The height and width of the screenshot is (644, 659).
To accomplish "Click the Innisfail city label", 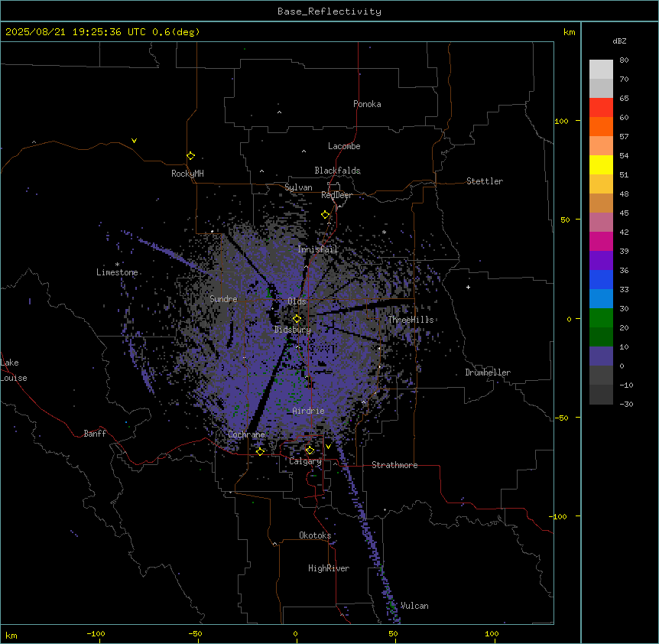I will click(317, 249).
